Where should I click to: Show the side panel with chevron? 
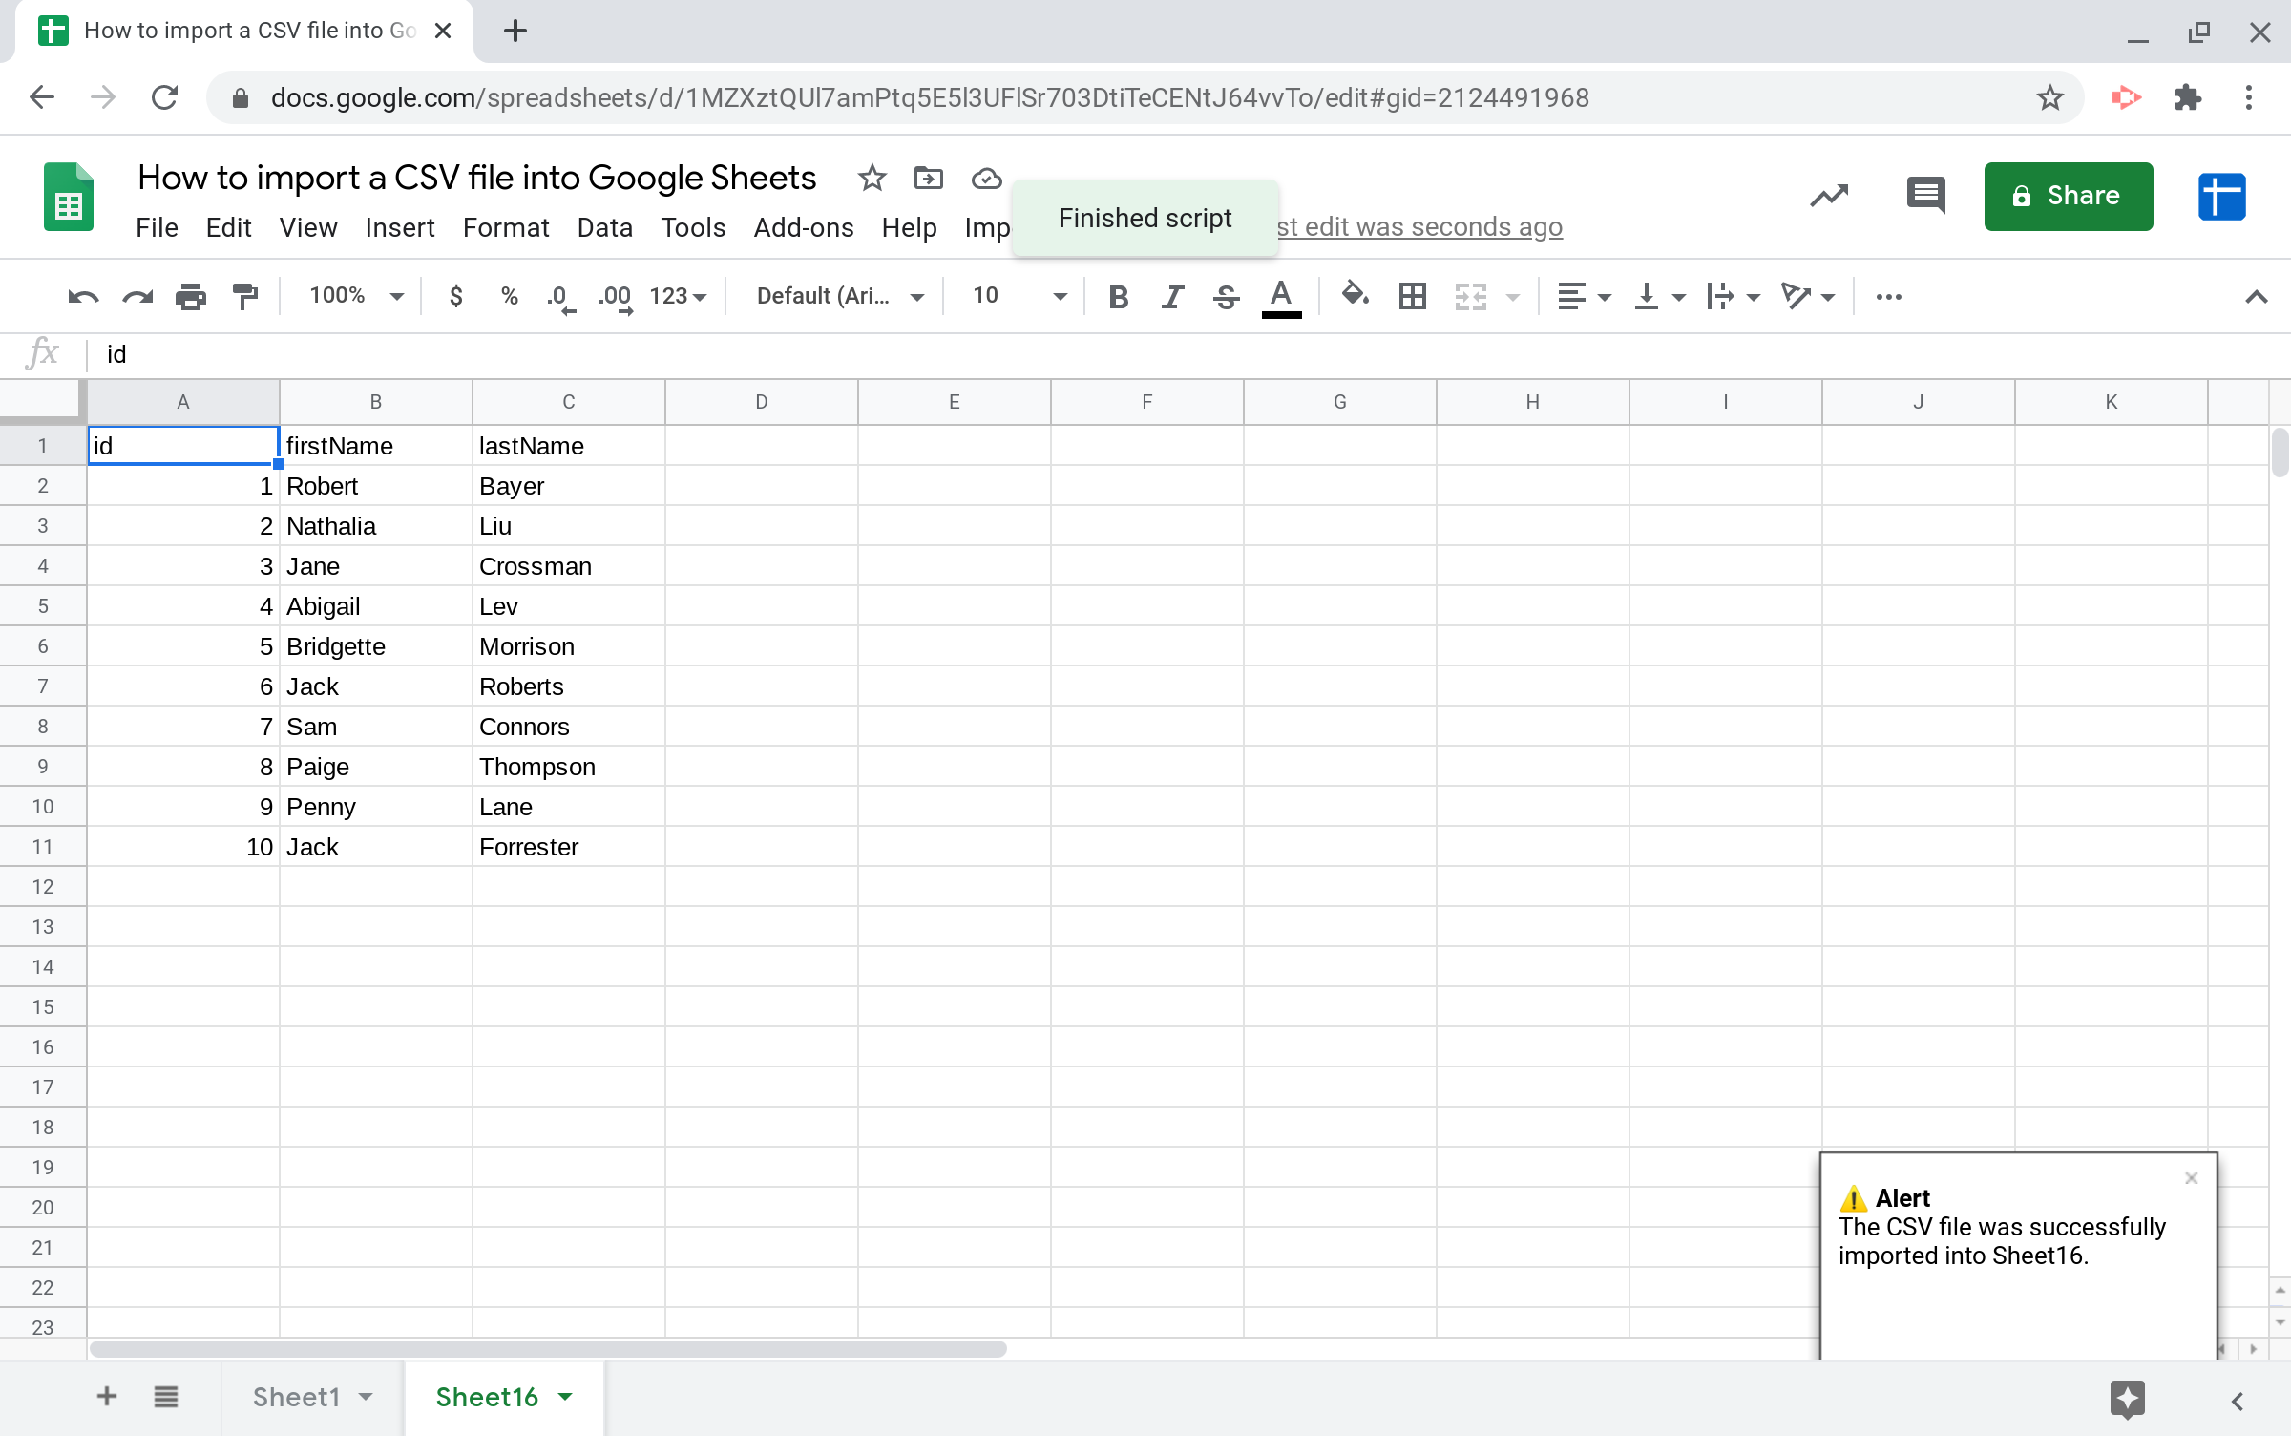click(2238, 1401)
